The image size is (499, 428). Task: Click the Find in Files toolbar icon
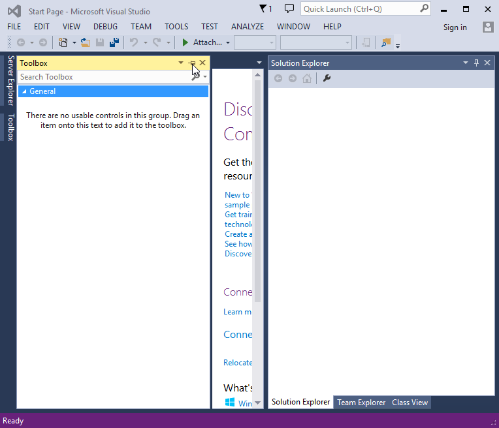pos(386,42)
